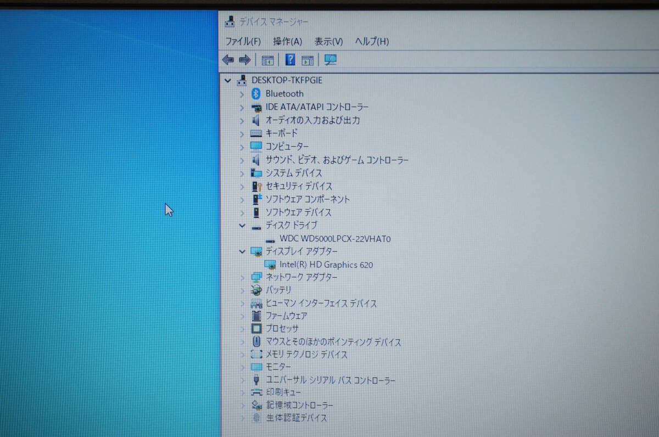Viewport: 659px width, 437px height.
Task: Click the 印刷キュー printer icon
Action: coord(256,393)
